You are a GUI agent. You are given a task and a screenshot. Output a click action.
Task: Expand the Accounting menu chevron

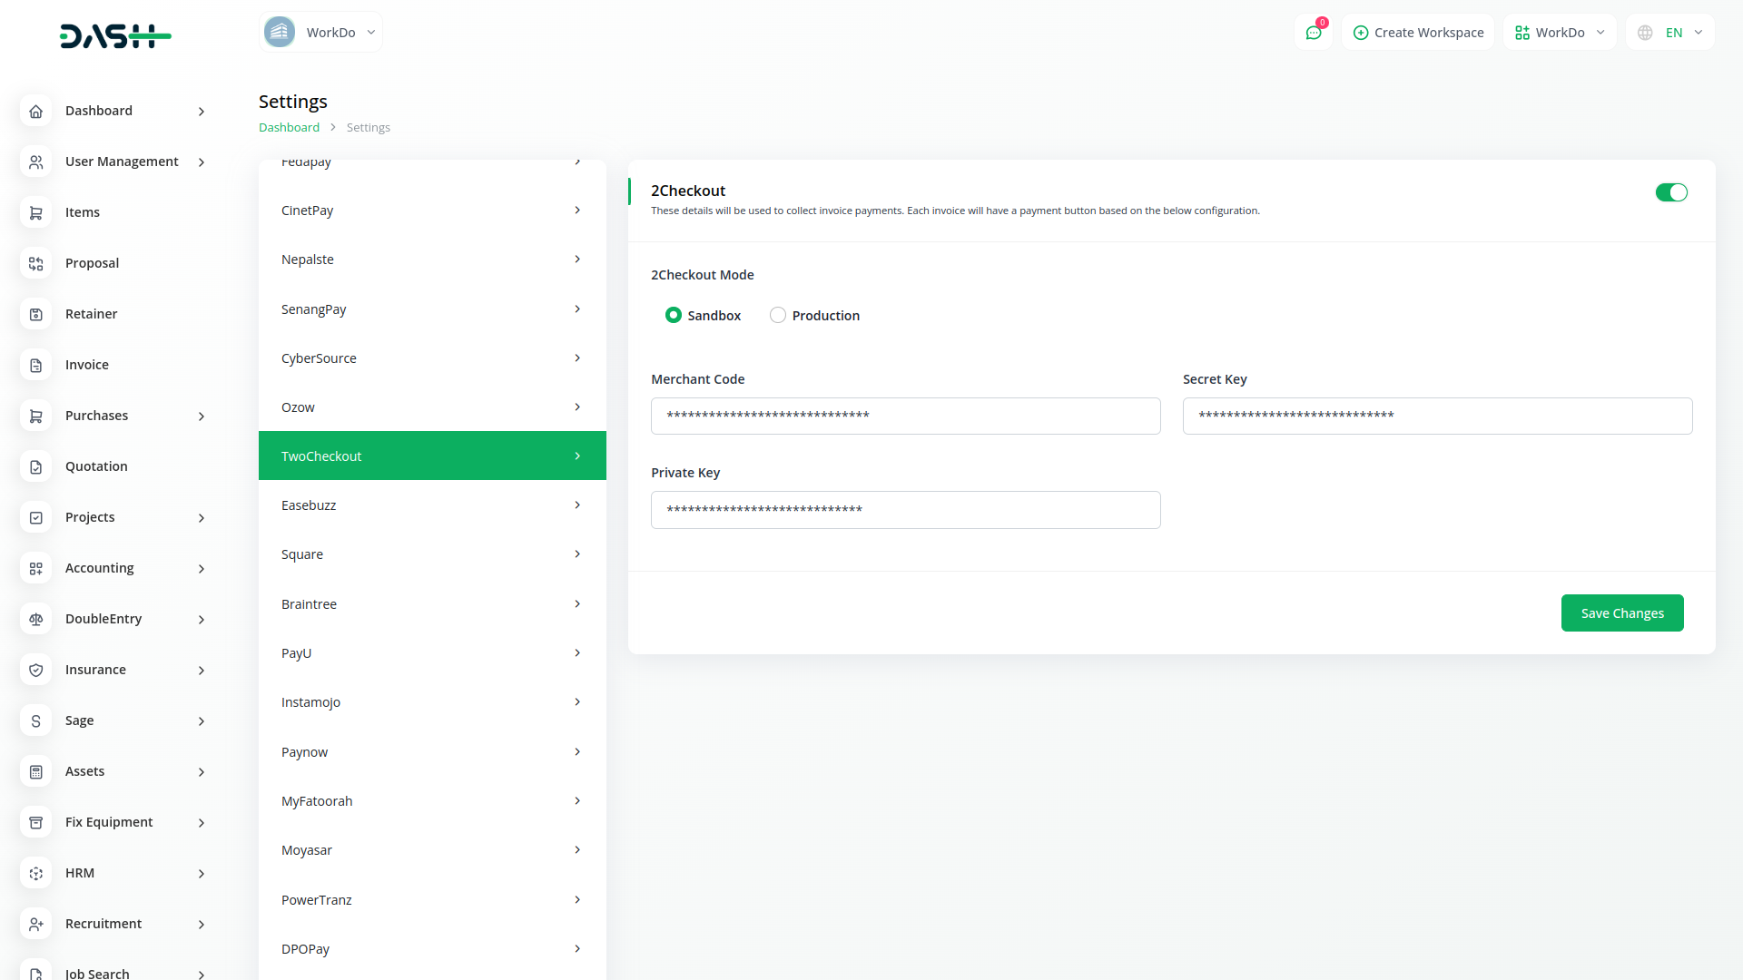tap(202, 569)
